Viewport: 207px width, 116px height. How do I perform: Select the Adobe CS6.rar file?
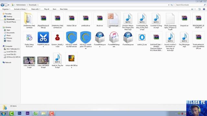pyautogui.click(x=71, y=19)
